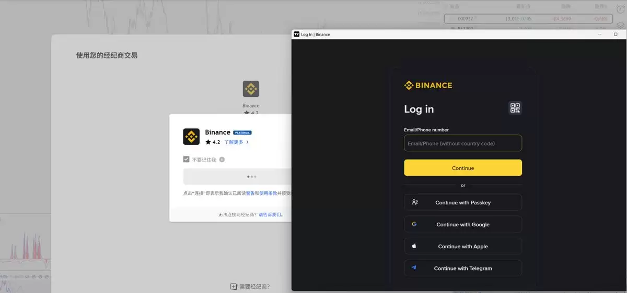Click the Google G icon
The height and width of the screenshot is (293, 627).
[x=414, y=224]
